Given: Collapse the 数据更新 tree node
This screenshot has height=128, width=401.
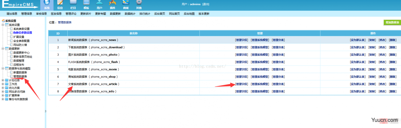Looking at the screenshot, I should click(3, 49).
